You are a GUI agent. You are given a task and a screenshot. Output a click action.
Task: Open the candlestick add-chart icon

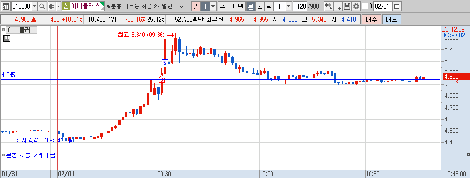click(329, 6)
